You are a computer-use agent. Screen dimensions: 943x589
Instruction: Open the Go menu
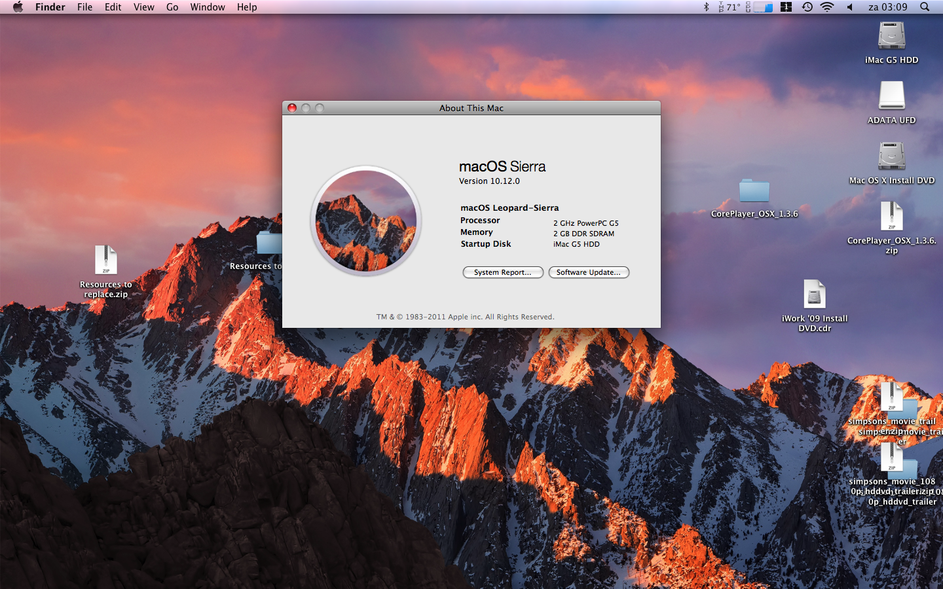172,7
